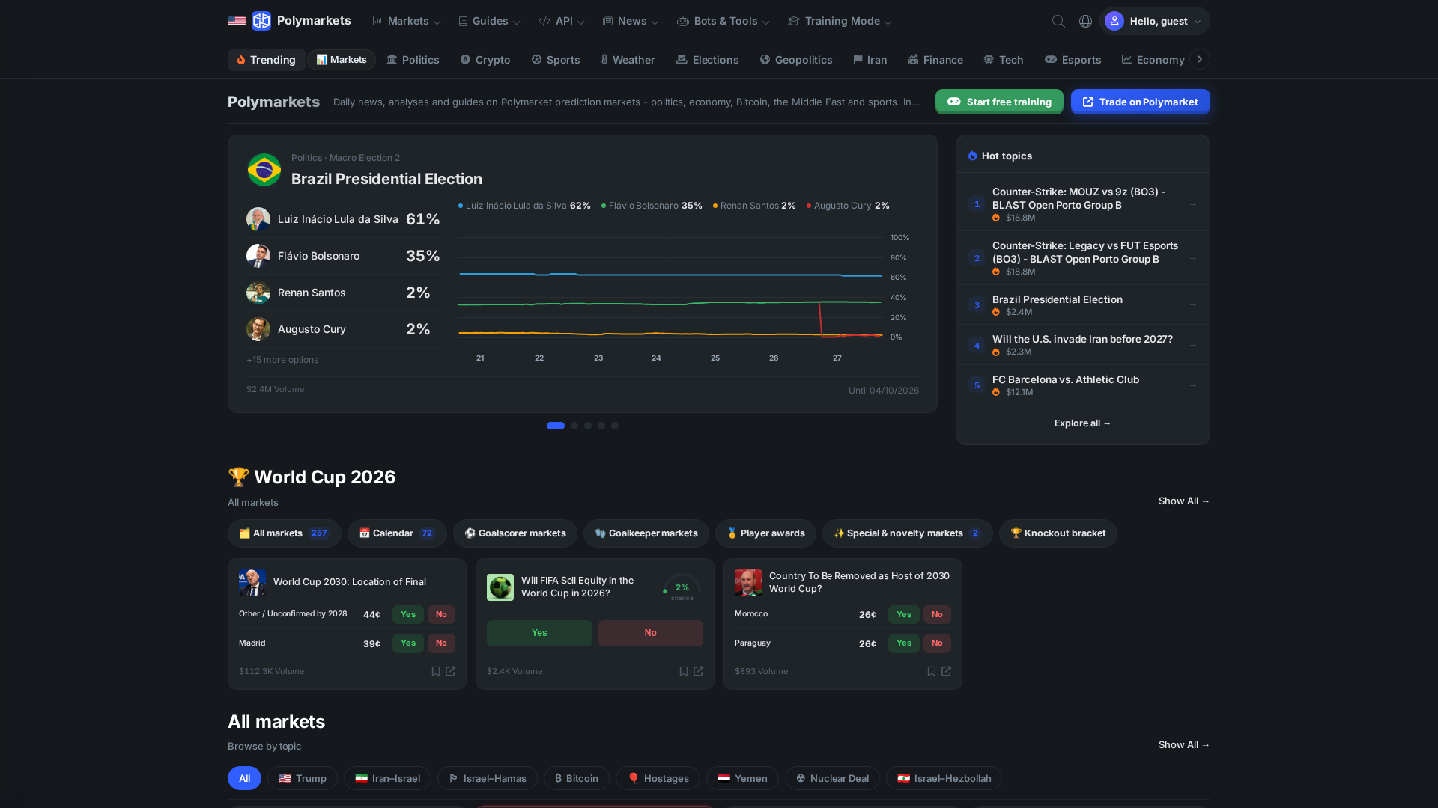1438x808 pixels.
Task: Filter by Goalkeeper markets chip
Action: (646, 533)
